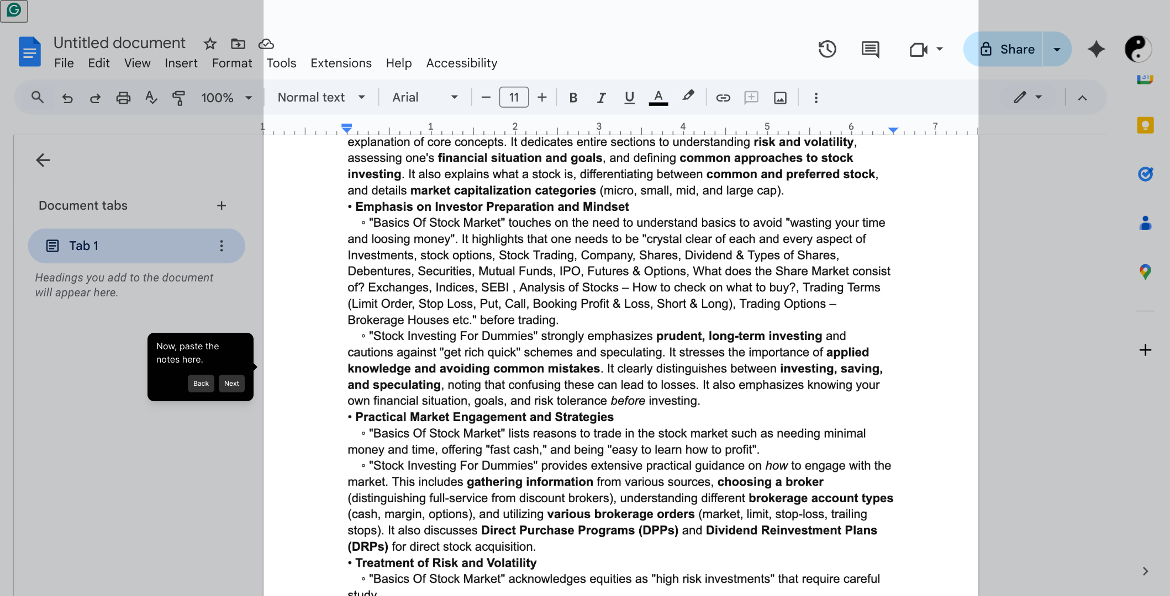This screenshot has height=596, width=1170.
Task: Open the Accessibility menu
Action: pos(462,63)
